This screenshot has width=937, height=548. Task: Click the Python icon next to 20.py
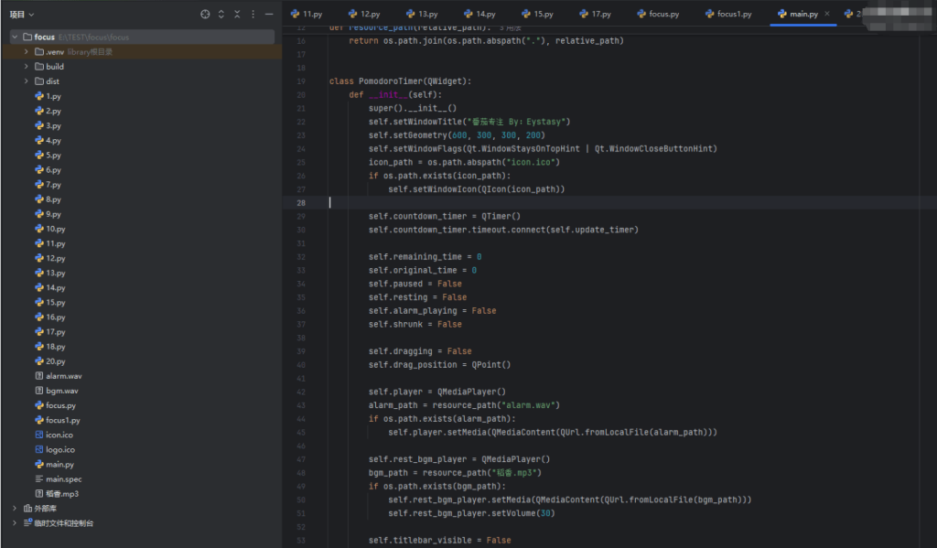[x=39, y=361]
